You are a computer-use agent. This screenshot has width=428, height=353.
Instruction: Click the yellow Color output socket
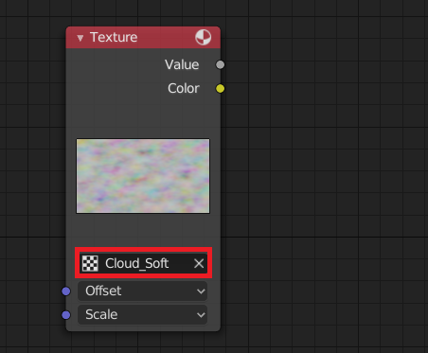[x=220, y=89]
